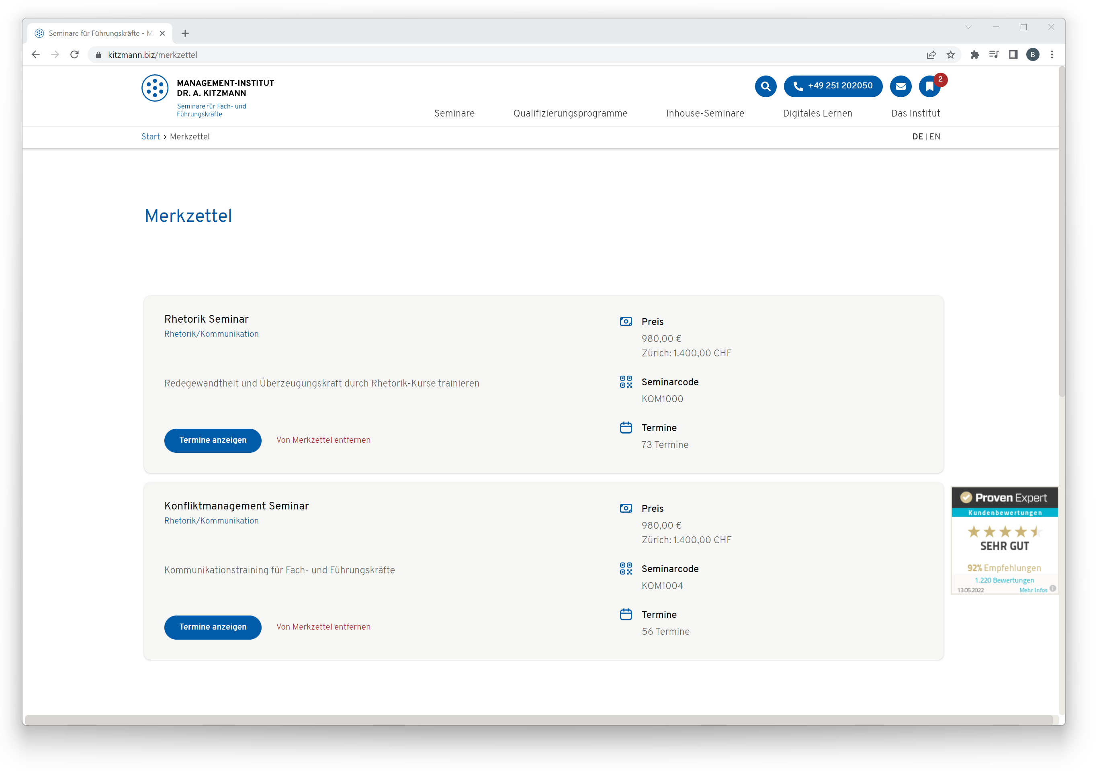
Task: Open Chrome three-dot menu
Action: click(x=1052, y=55)
